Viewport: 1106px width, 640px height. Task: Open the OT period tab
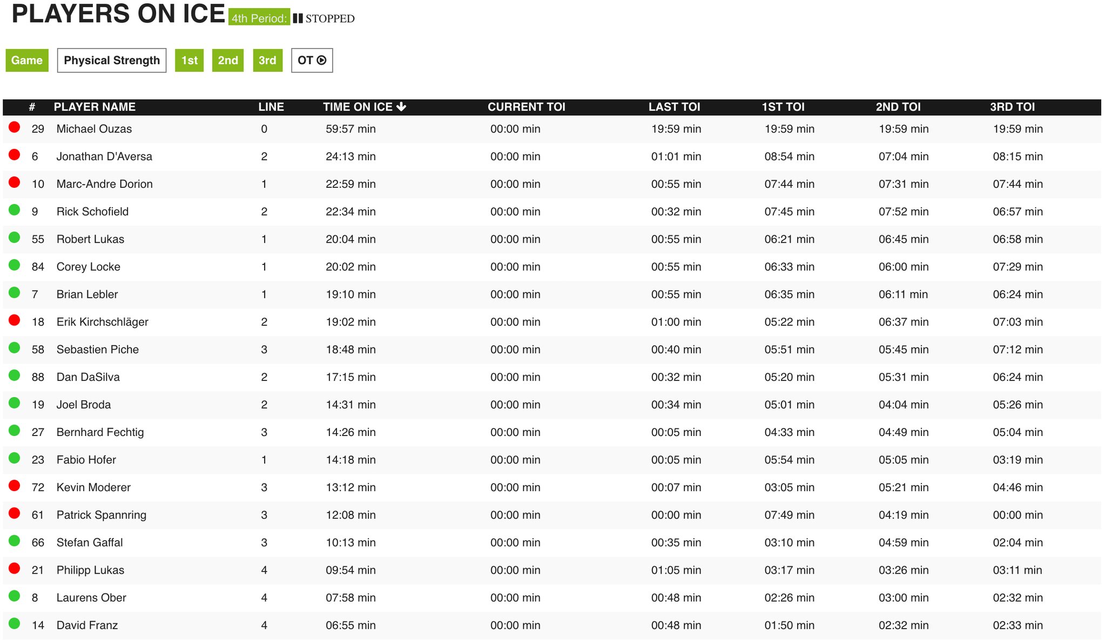pos(312,60)
